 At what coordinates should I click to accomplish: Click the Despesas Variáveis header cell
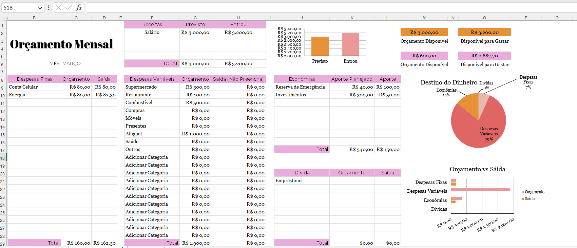(152, 79)
